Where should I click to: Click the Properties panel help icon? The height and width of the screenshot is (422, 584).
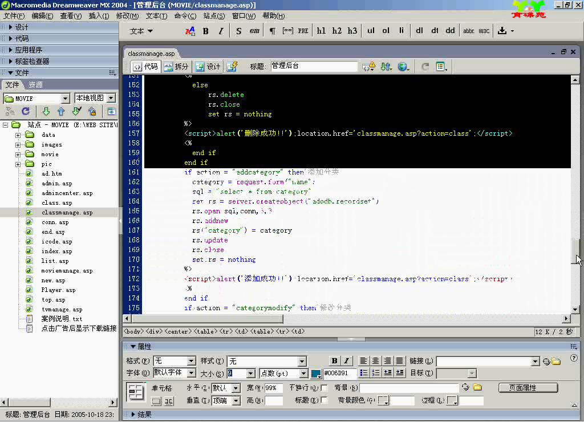coord(574,358)
